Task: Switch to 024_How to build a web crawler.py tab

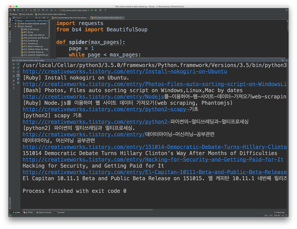Action: tap(107, 18)
